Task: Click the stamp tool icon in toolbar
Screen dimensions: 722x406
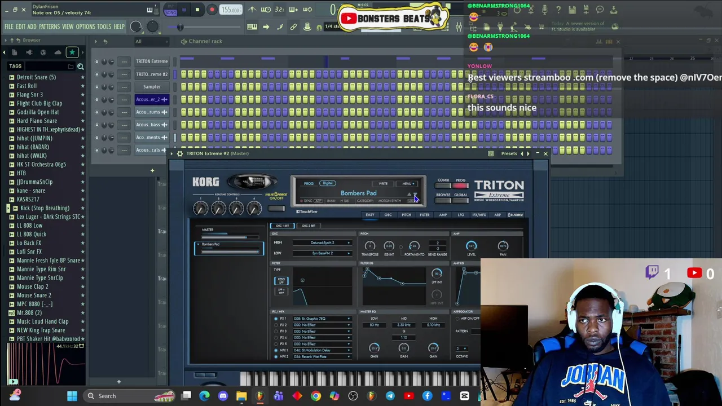Action: pos(307,27)
